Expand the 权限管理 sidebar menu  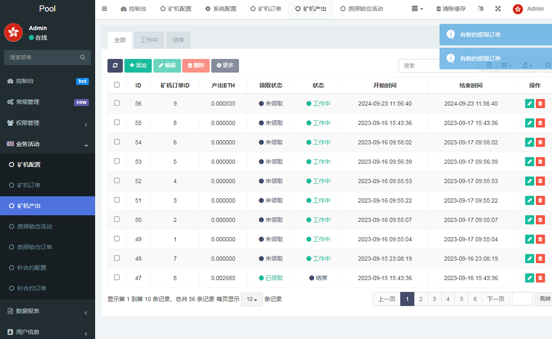[48, 123]
